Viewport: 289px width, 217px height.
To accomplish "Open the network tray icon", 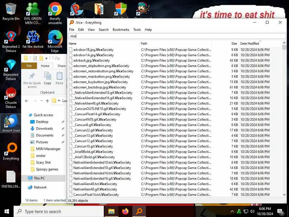I will pos(246,211).
